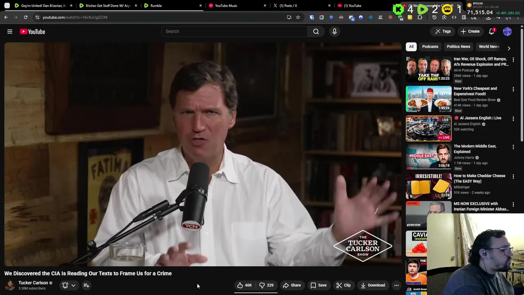Viewport: 524px width, 295px height.
Task: Open the account avatar menu
Action: pyautogui.click(x=507, y=32)
